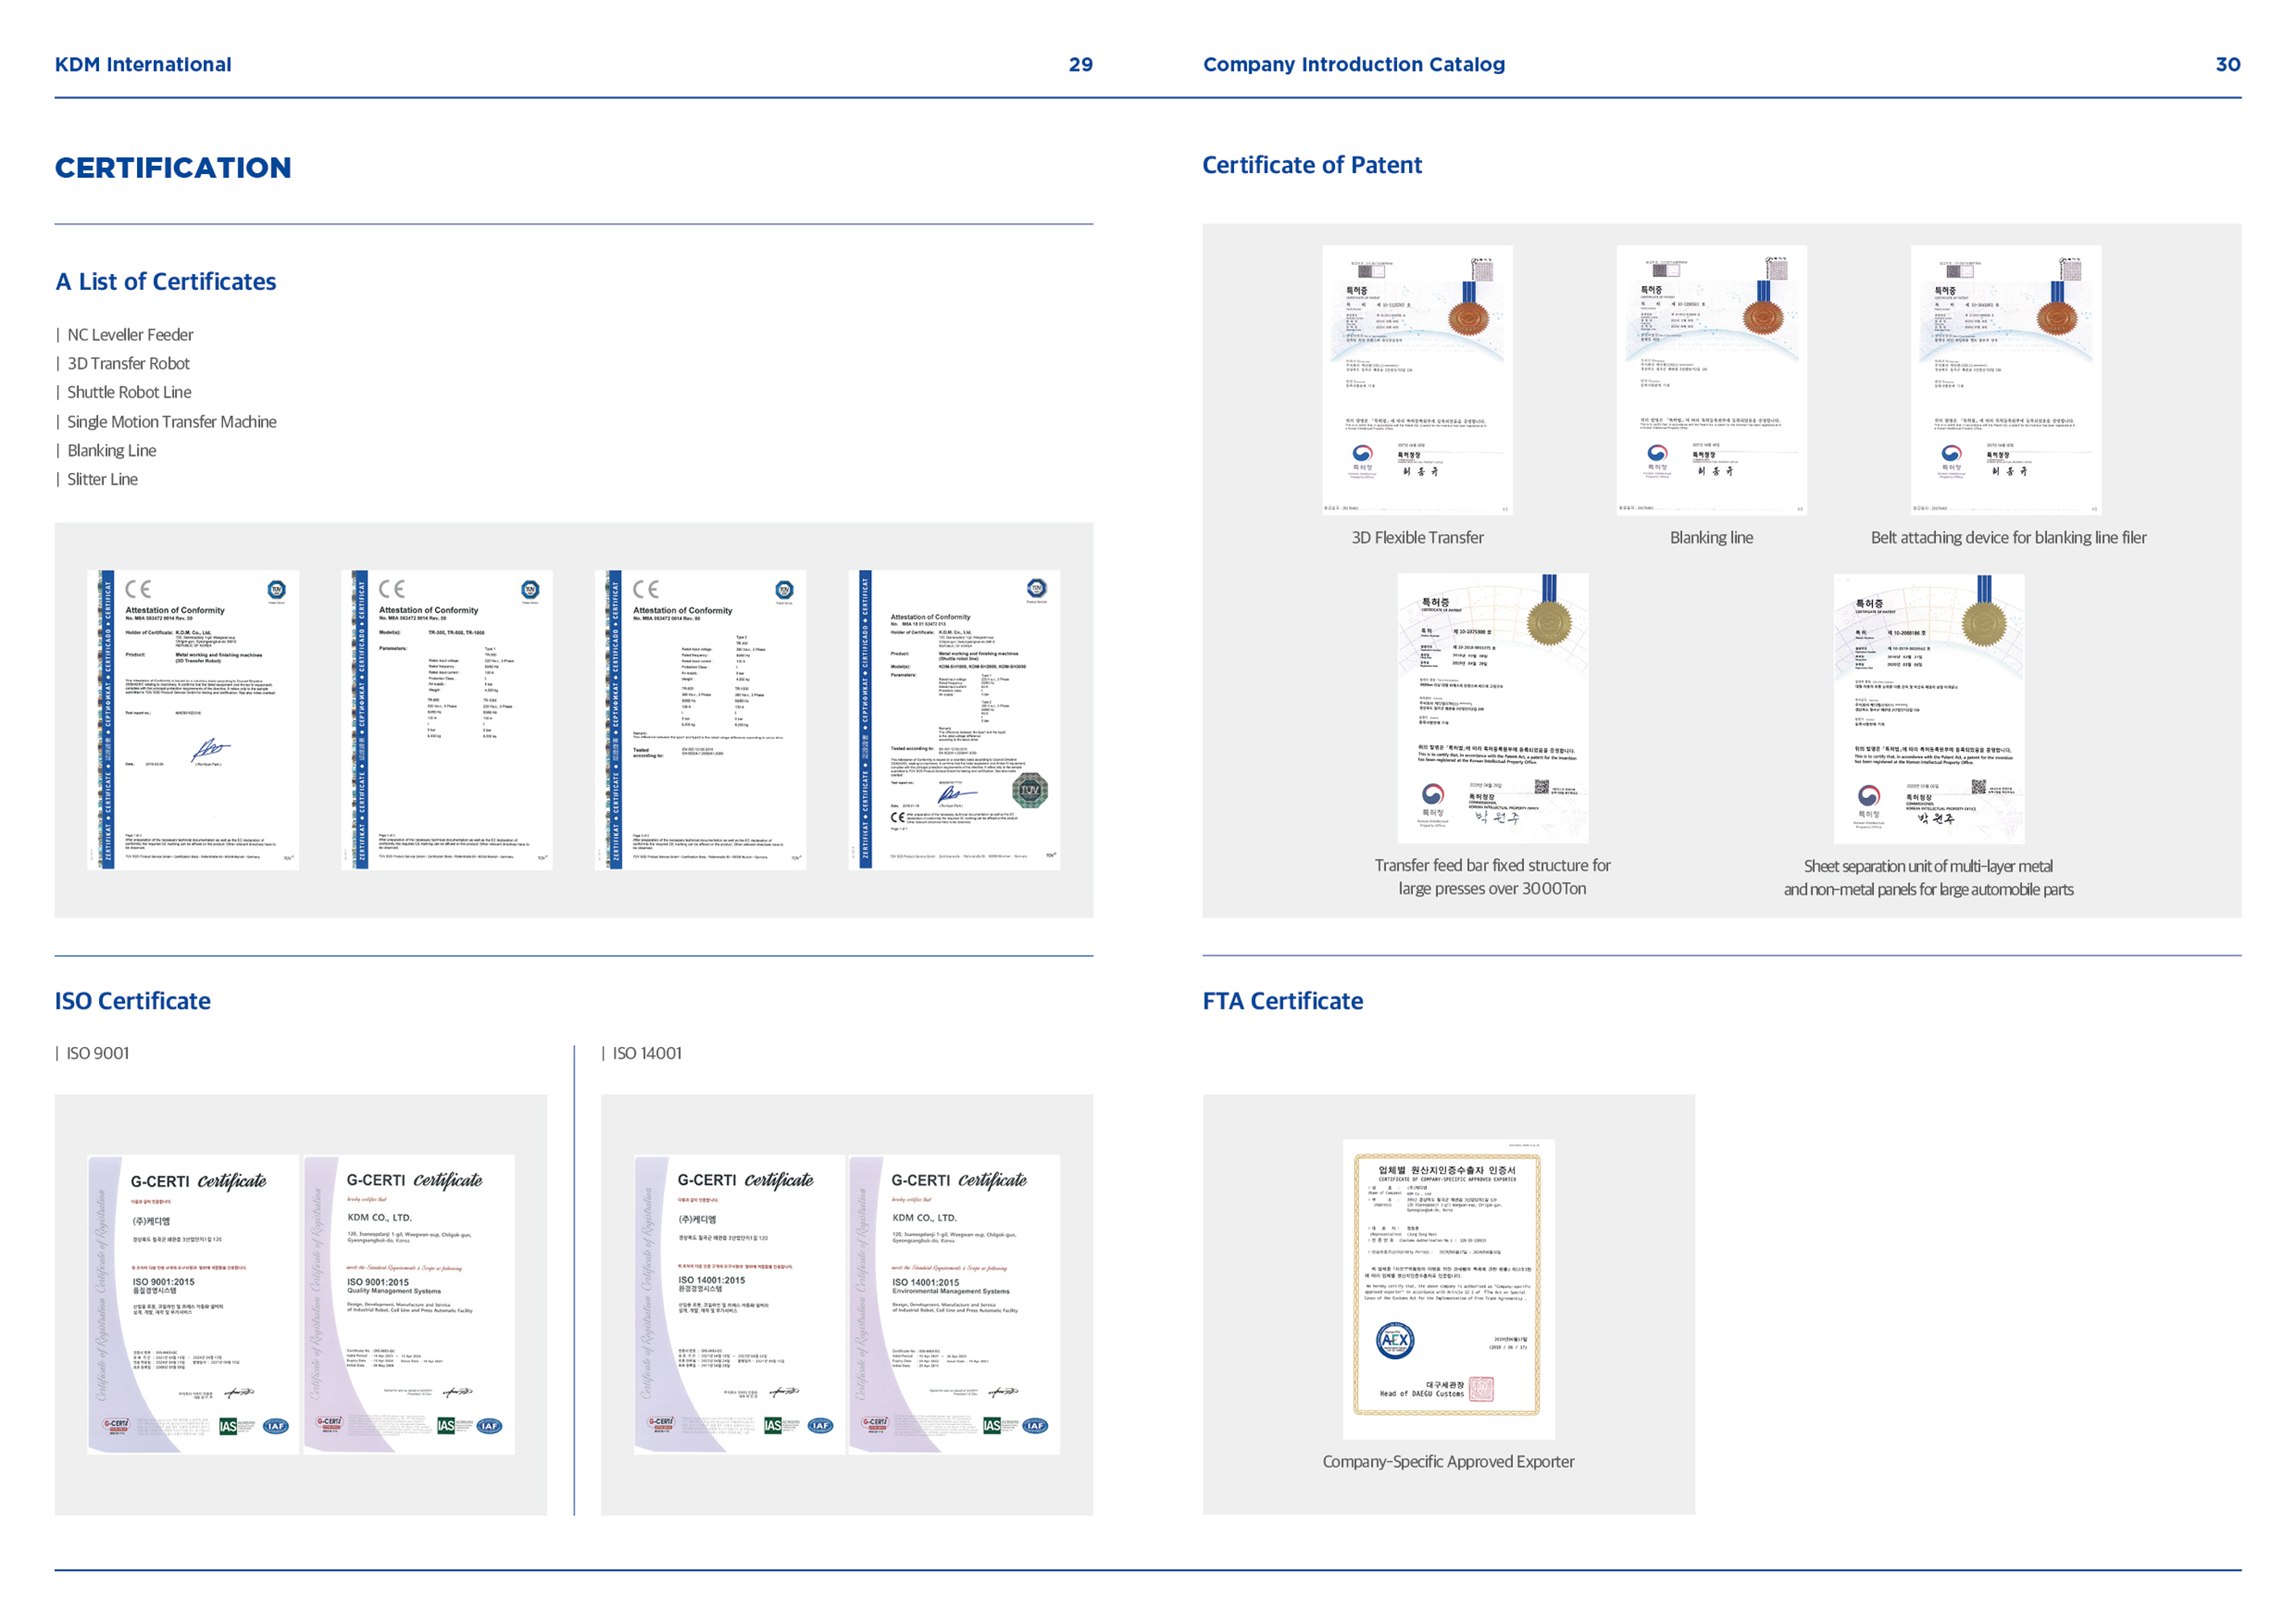Click the English ISO 14001:2015 G-CERTI certificate

[954, 1304]
